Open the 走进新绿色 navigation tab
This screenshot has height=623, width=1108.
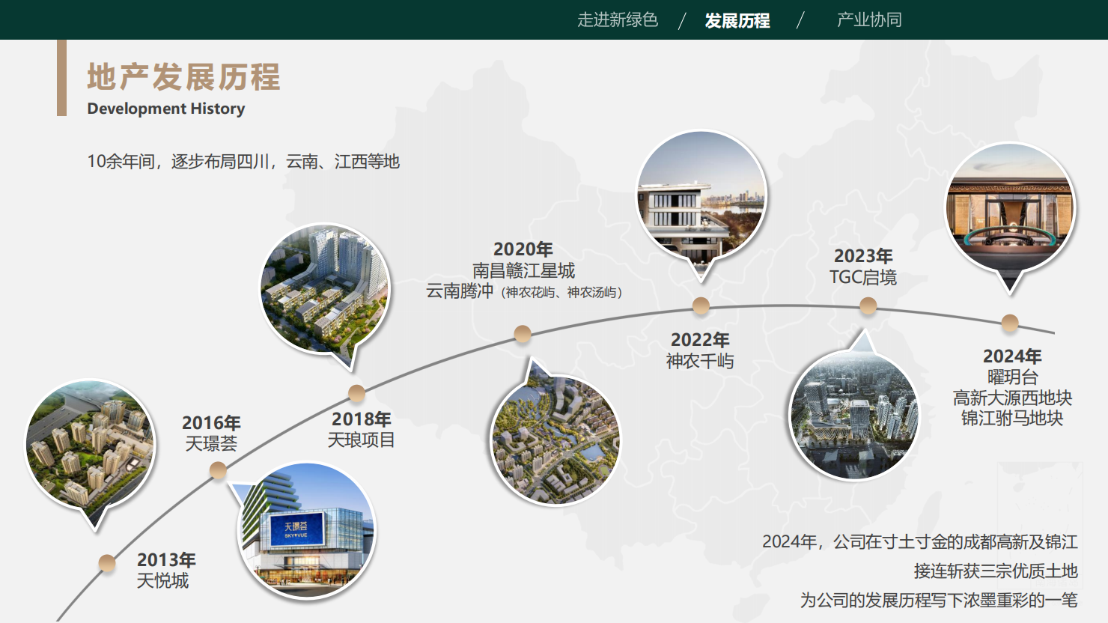pyautogui.click(x=617, y=20)
